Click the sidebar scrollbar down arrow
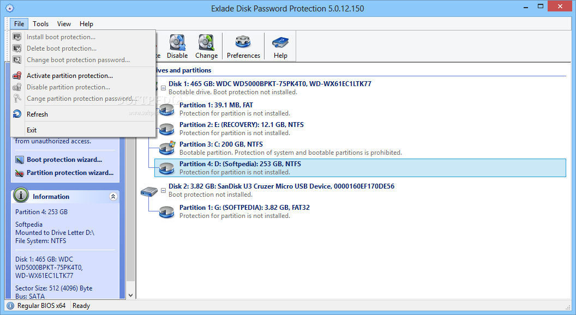 (x=130, y=295)
